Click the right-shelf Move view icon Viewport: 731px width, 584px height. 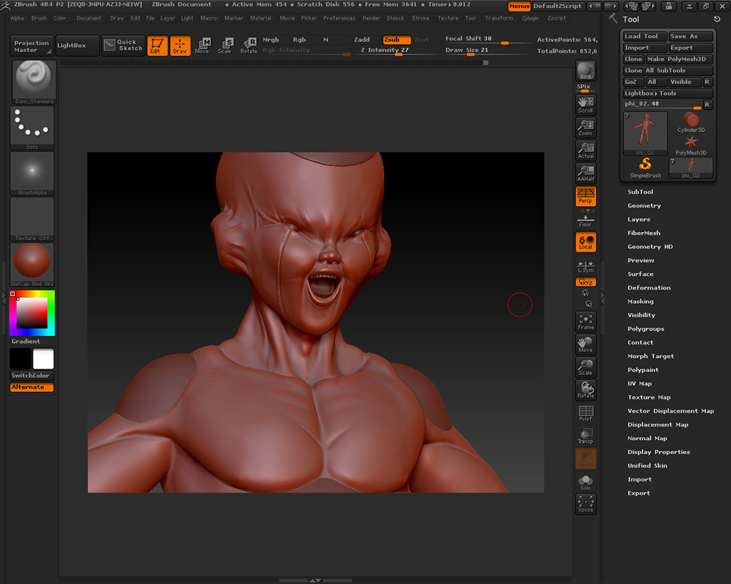click(585, 344)
